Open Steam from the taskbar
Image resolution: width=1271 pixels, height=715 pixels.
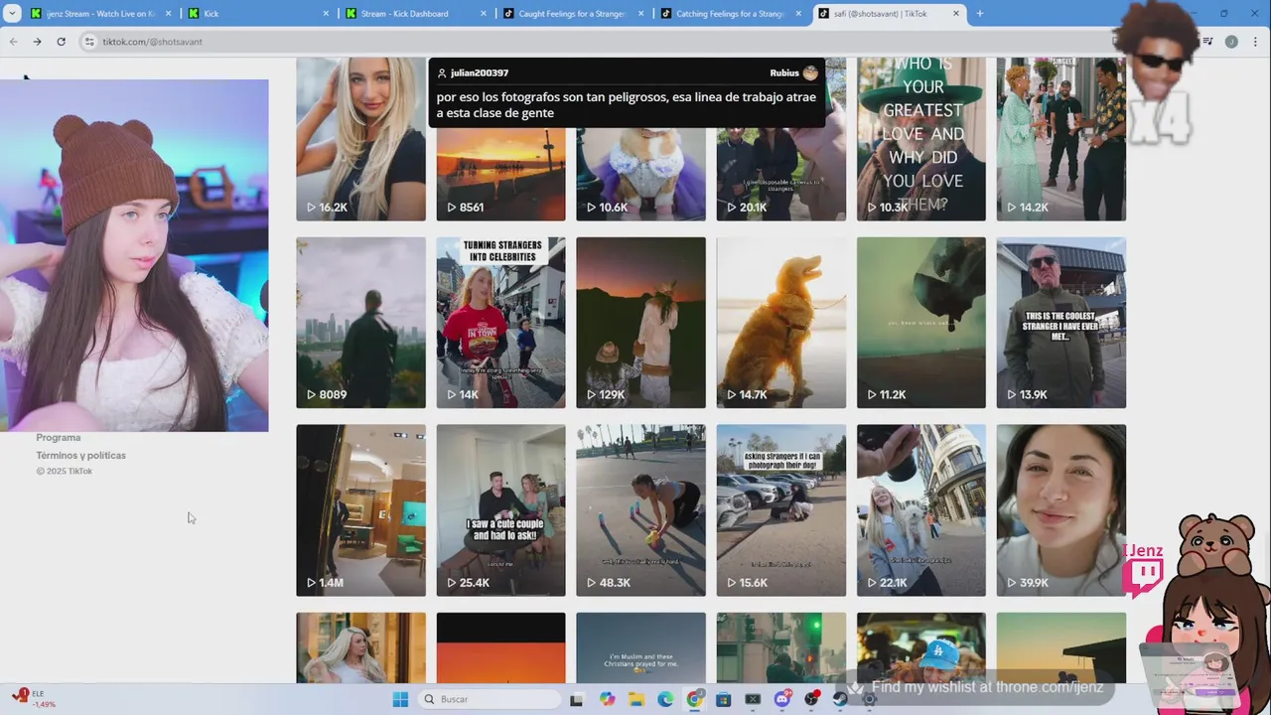[840, 699]
